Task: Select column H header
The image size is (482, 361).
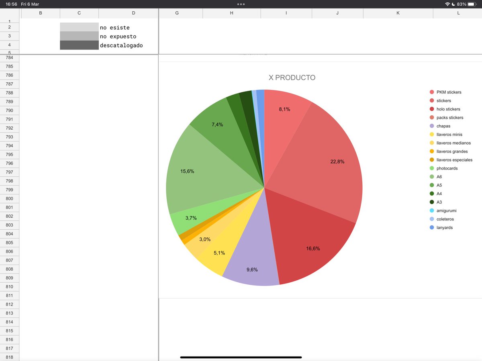Action: pyautogui.click(x=232, y=13)
